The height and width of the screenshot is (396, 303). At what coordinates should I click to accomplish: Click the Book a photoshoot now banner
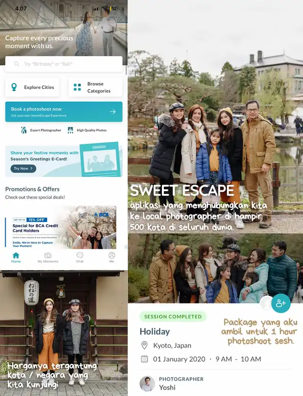coord(64,112)
